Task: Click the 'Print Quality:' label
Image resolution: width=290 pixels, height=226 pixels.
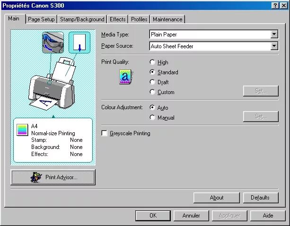Action: [115, 62]
